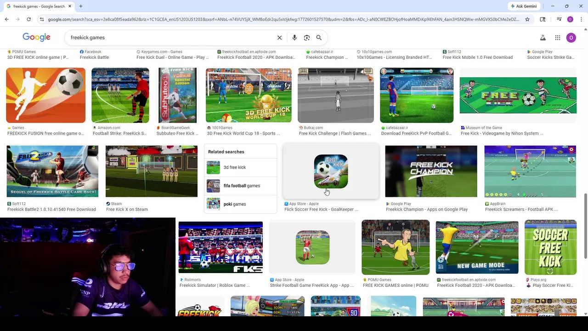Open 3D Free Kick World Cup 18 image
588x331 pixels.
(x=249, y=95)
